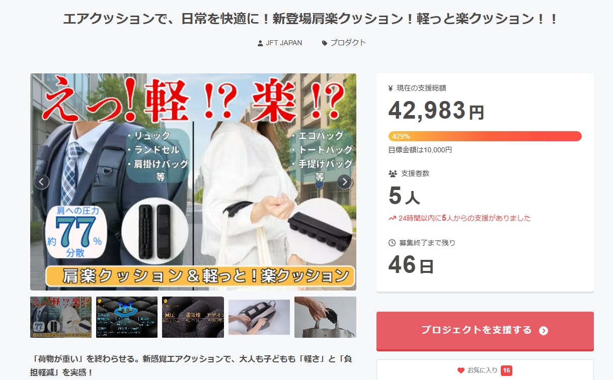Click the person icon beside JFT JAPAN
The height and width of the screenshot is (380, 613).
point(260,43)
